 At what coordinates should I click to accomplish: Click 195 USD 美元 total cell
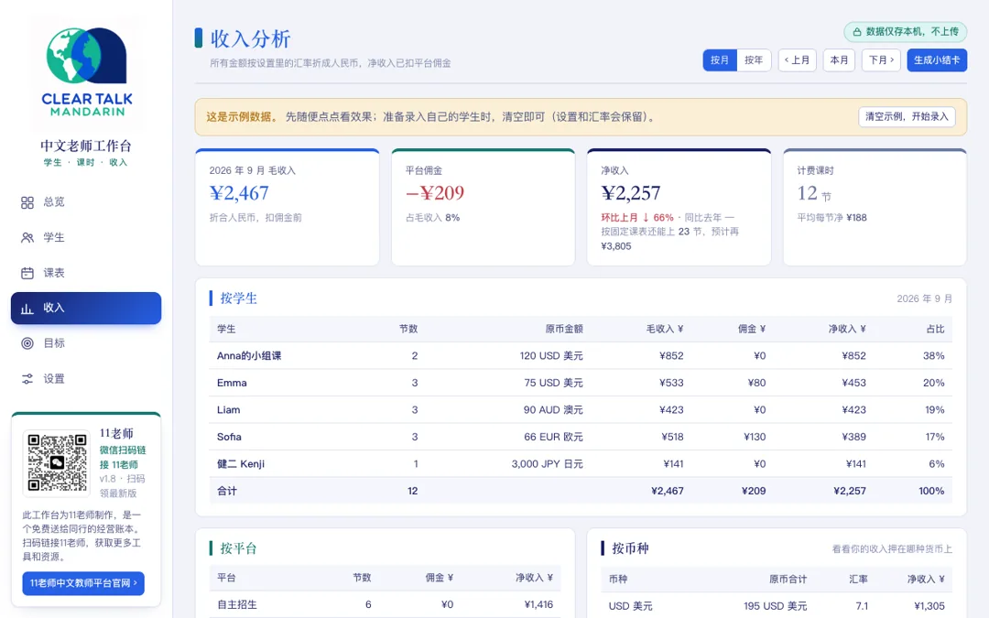click(776, 606)
